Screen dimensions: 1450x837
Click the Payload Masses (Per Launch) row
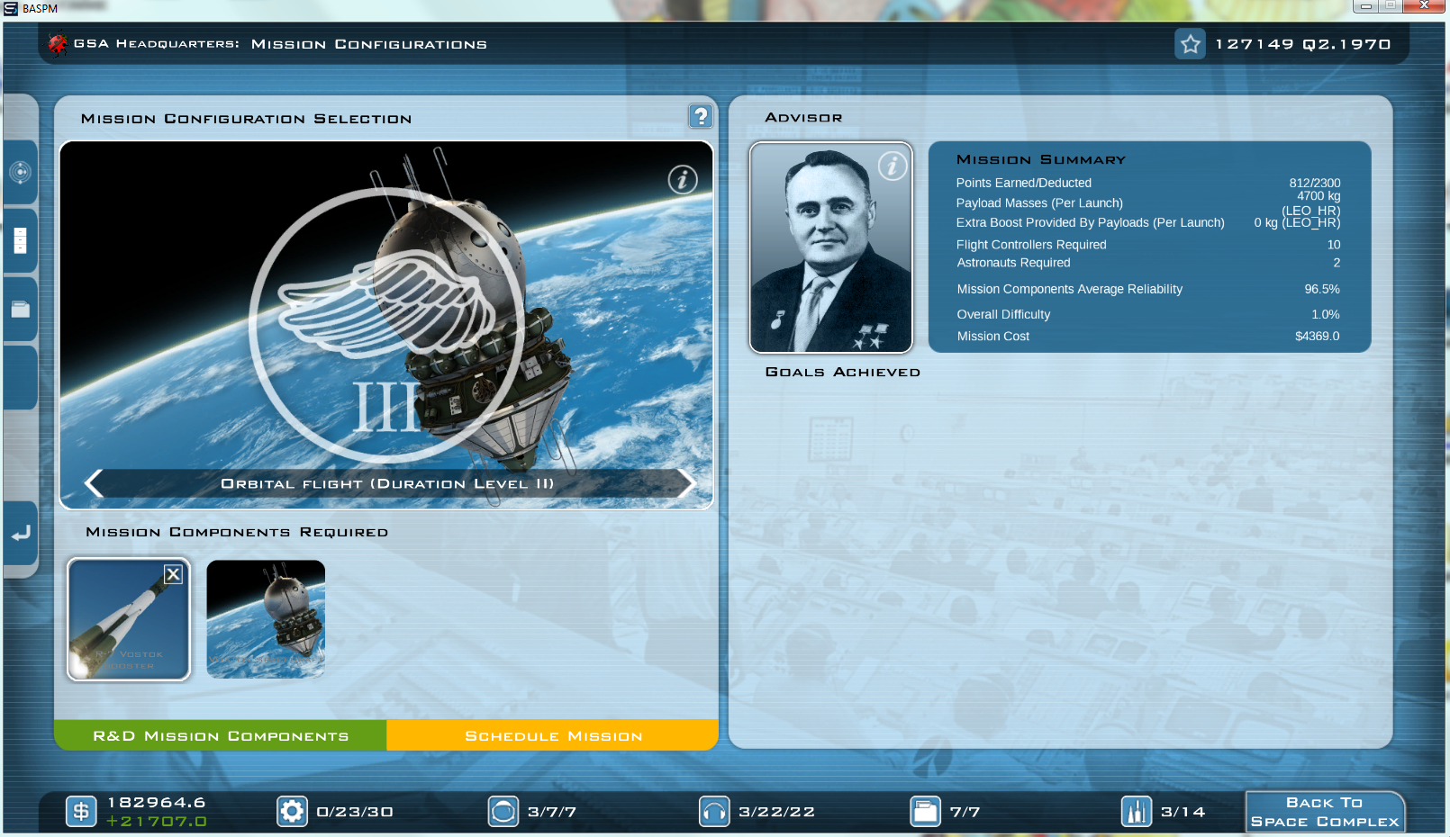[1148, 203]
